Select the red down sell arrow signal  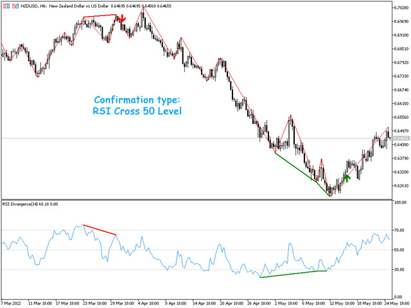click(x=123, y=19)
